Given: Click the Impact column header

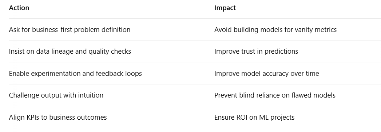Looking at the screenshot, I should tap(225, 8).
